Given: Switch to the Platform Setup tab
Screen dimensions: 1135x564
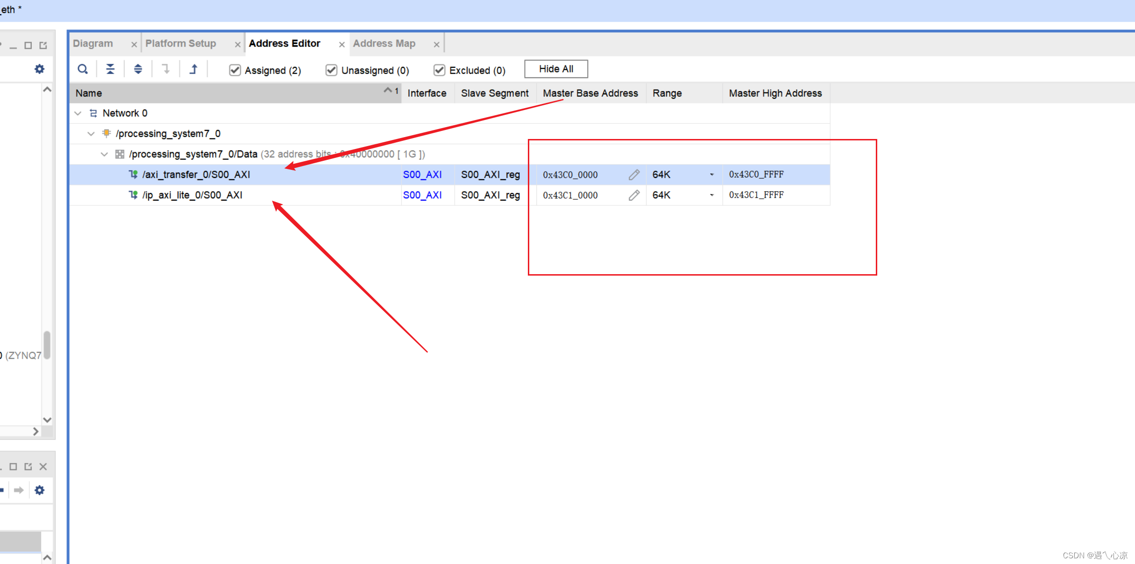Looking at the screenshot, I should tap(180, 44).
